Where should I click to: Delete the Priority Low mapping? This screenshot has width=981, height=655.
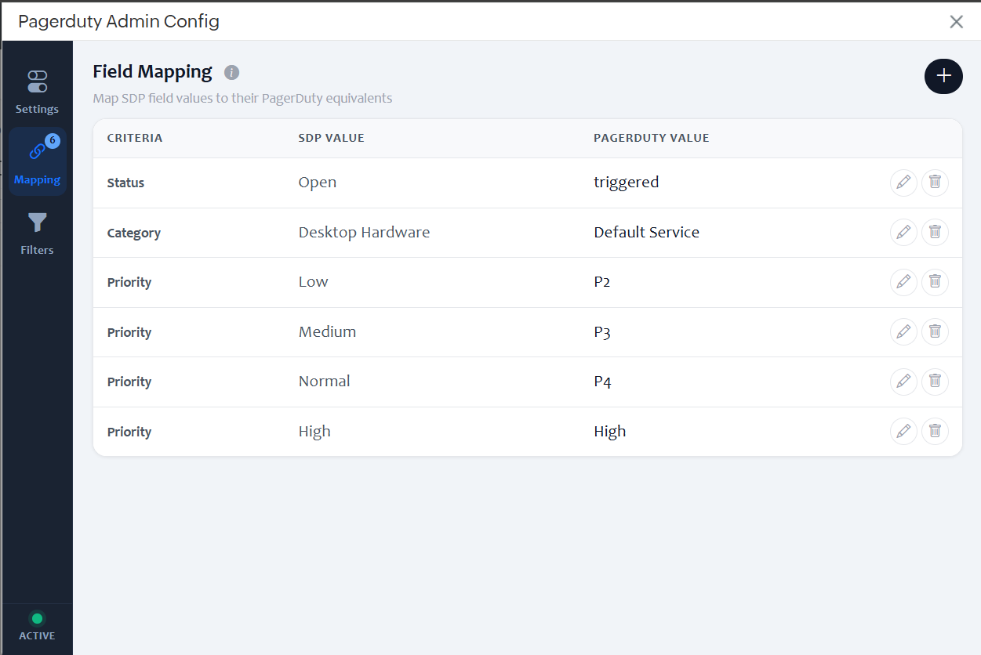tap(935, 282)
